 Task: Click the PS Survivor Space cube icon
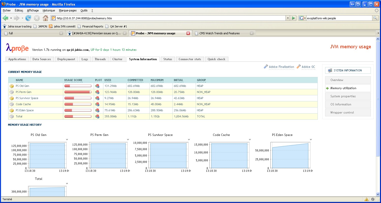12,98
